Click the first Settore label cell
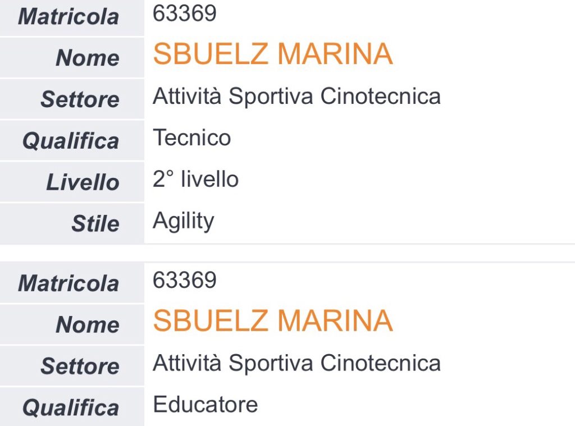This screenshot has height=426, width=575. tap(72, 99)
